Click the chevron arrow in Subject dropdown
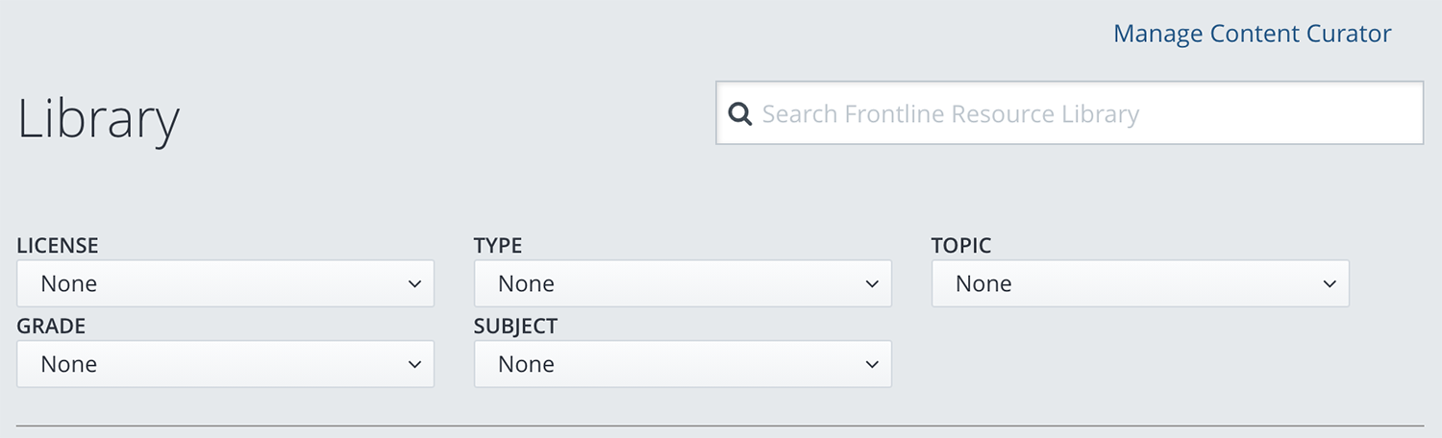 pos(872,365)
